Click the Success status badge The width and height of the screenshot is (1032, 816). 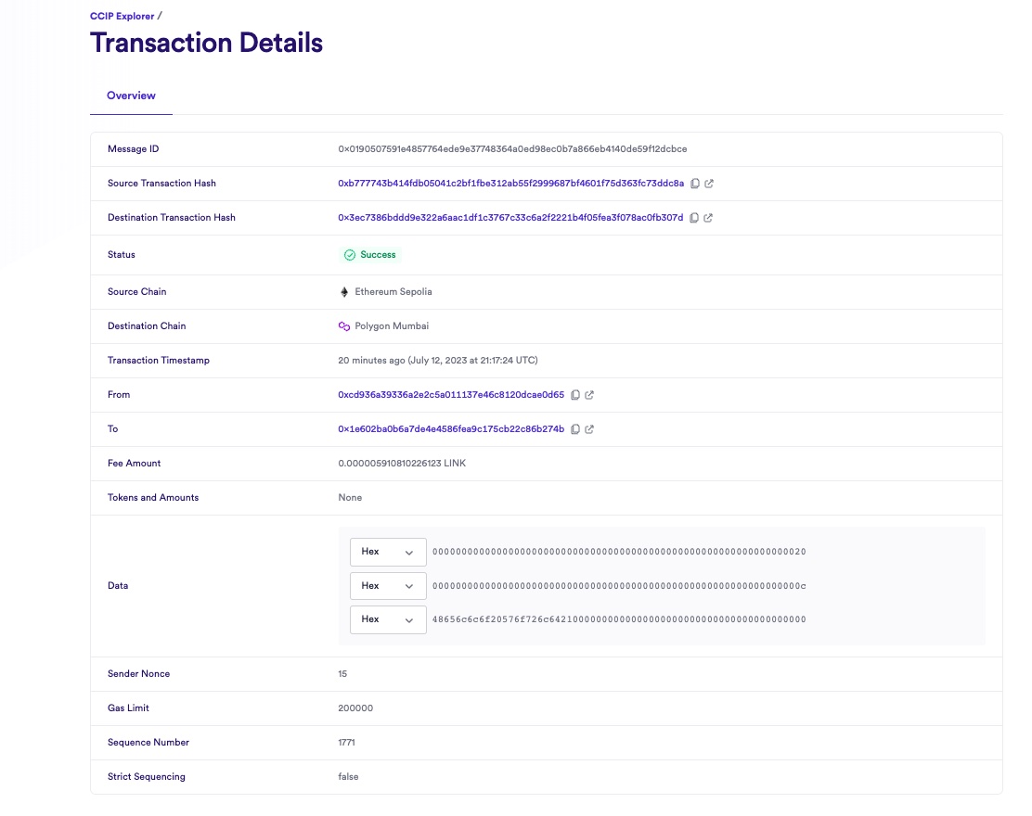[x=370, y=255]
